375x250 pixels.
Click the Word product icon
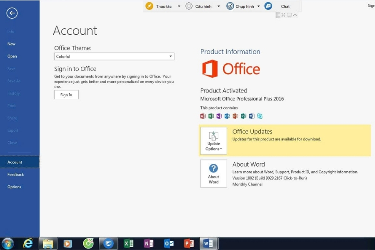click(x=252, y=116)
